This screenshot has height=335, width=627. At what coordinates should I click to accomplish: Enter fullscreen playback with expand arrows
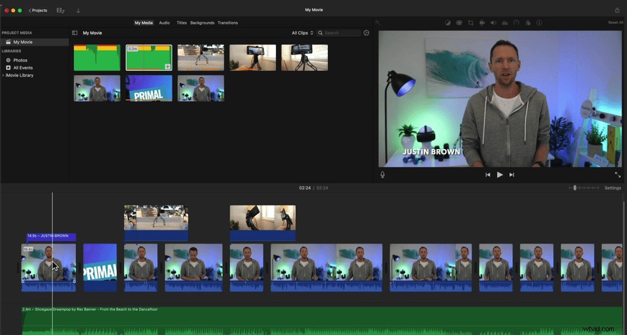click(618, 175)
